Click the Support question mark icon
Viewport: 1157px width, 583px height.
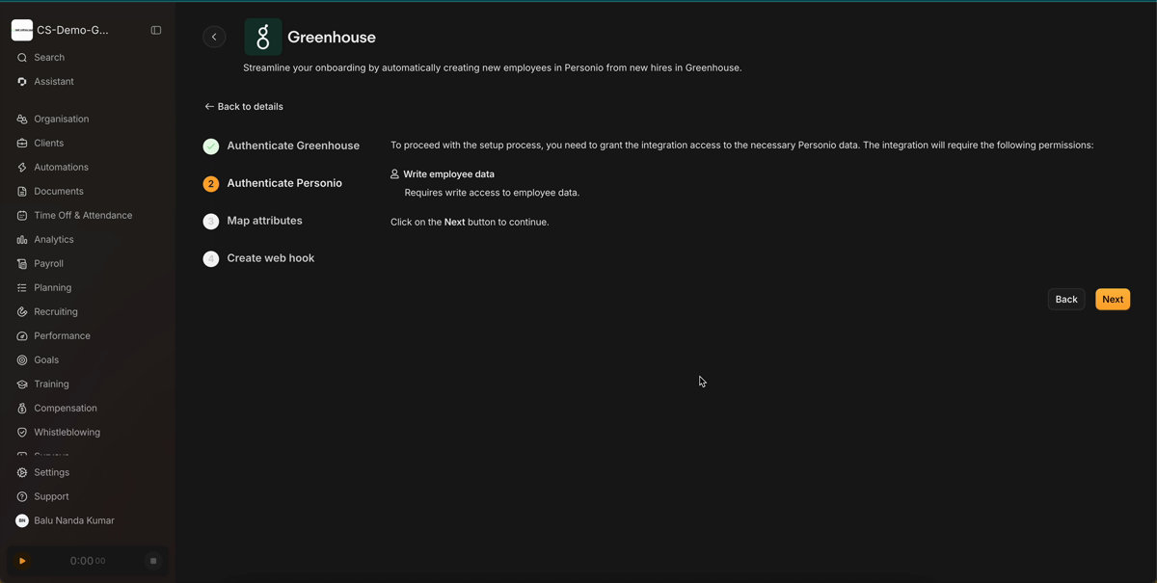[x=22, y=497]
